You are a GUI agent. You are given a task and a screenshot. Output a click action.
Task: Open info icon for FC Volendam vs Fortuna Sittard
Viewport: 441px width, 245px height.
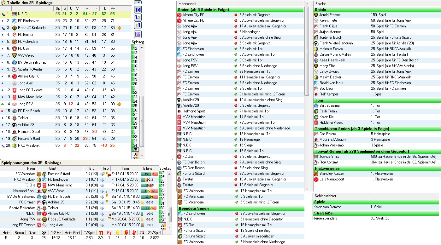(102, 174)
